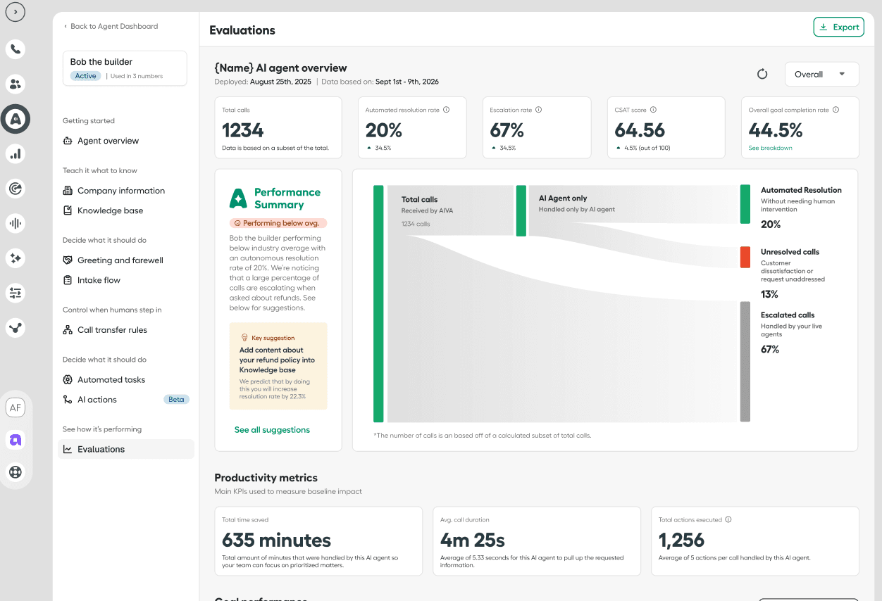The height and width of the screenshot is (601, 882).
Task: Open the globe icon at rail bottom
Action: point(15,472)
